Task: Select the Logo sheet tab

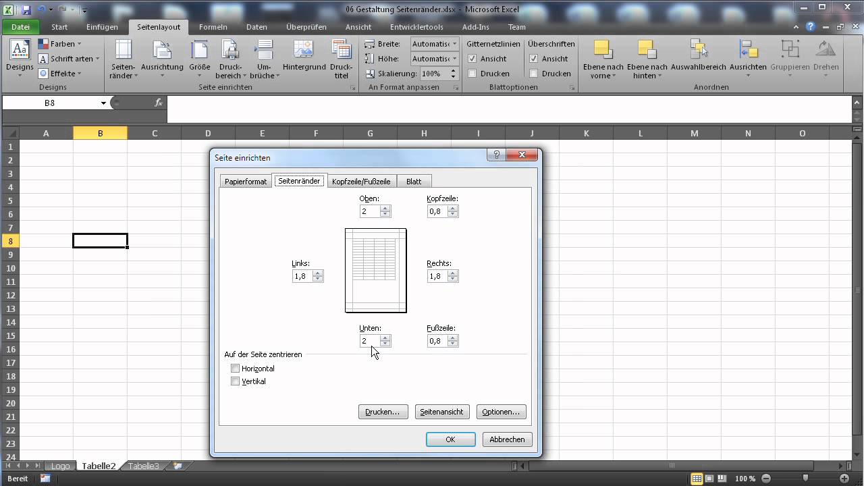Action: [60, 466]
